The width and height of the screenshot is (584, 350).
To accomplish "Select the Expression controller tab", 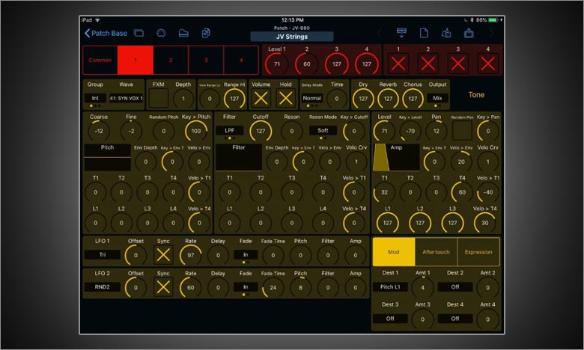I will 478,252.
